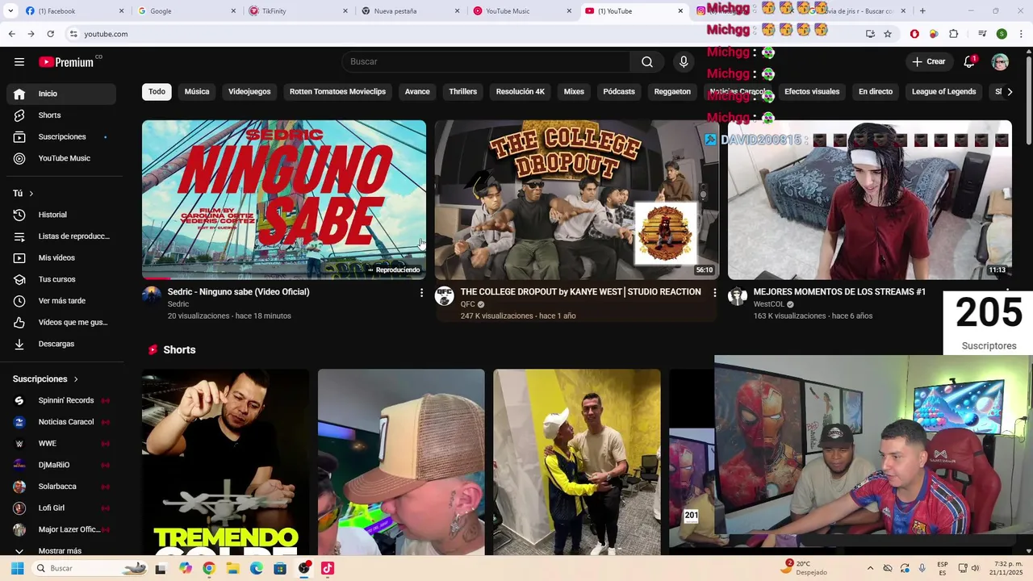Open Ver más tarde in sidebar
The height and width of the screenshot is (581, 1033).
[61, 301]
